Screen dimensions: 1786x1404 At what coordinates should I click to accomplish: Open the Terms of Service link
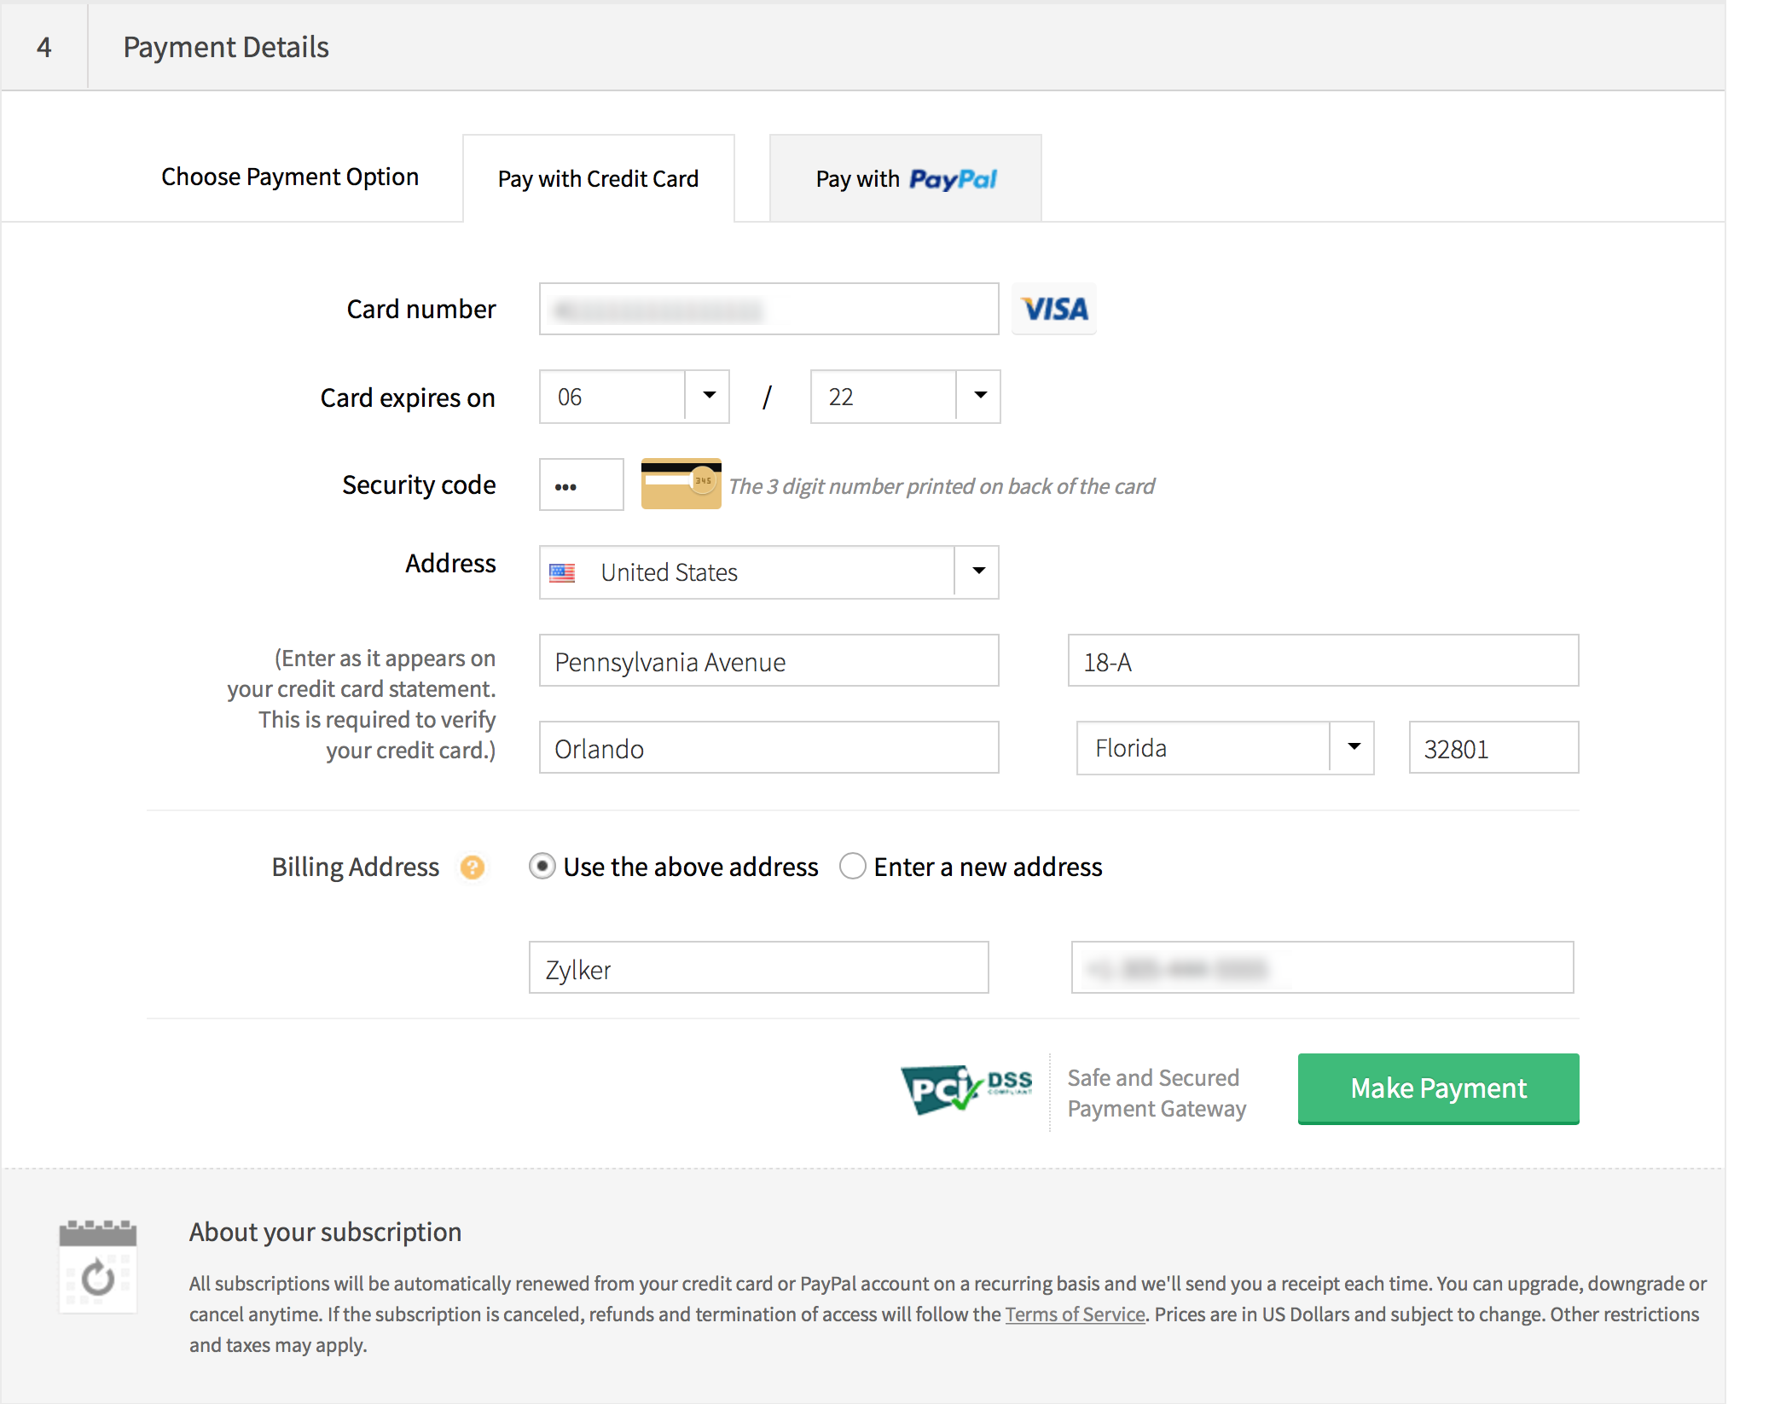pyautogui.click(x=1075, y=1314)
